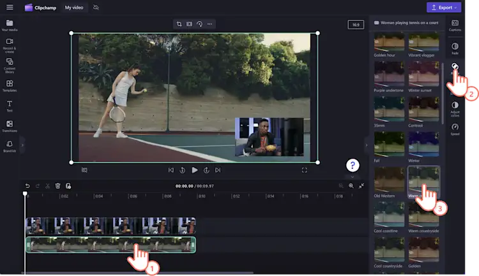Toggle captions icon below preview
This screenshot has width=479, height=276.
coord(84,170)
